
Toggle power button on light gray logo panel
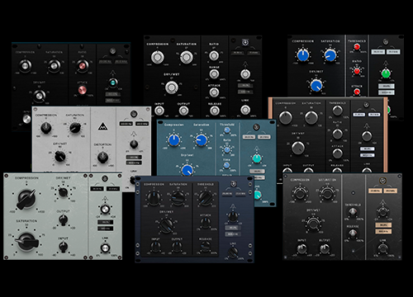click(134, 114)
